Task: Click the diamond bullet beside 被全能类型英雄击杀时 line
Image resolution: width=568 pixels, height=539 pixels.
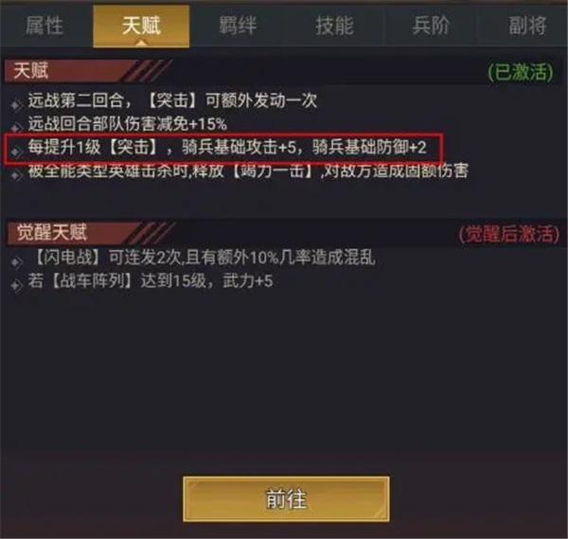Action: click(16, 175)
